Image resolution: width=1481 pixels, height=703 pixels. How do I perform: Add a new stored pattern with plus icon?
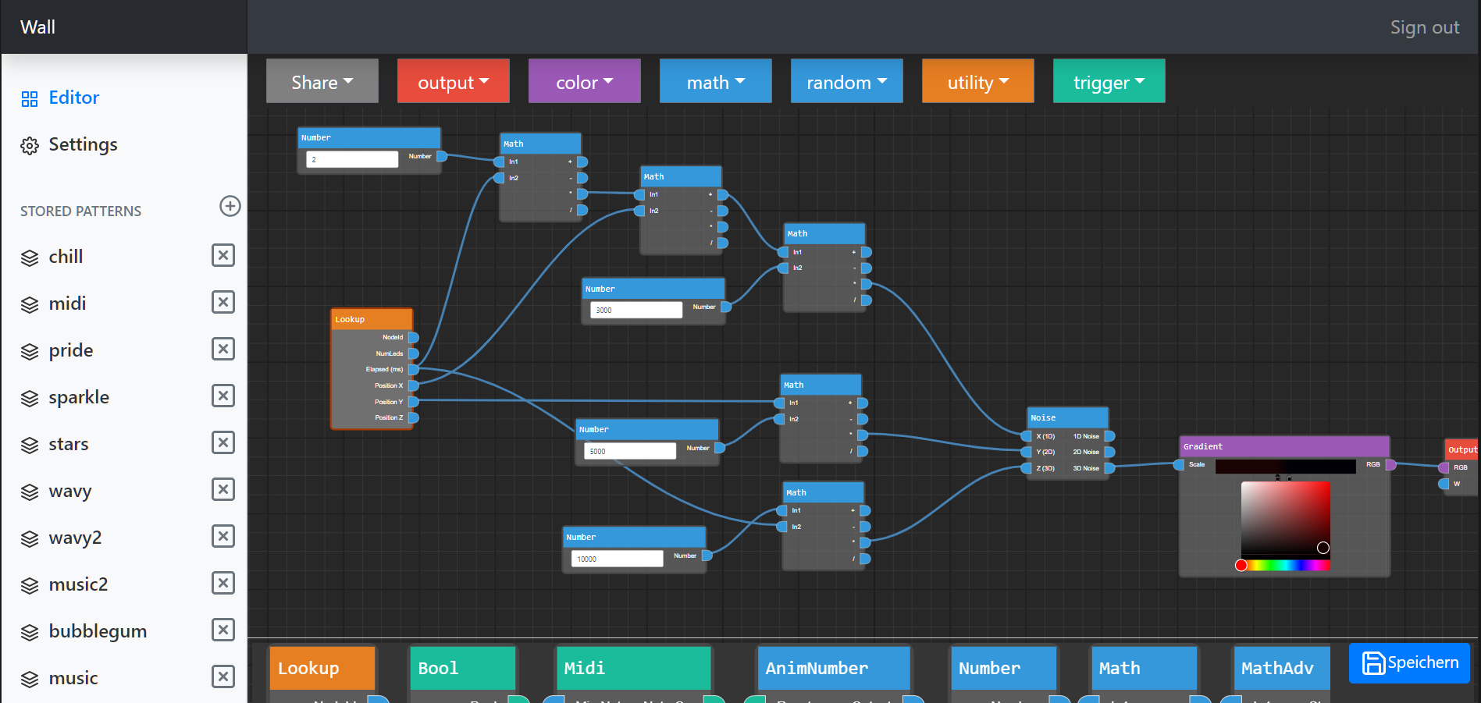(x=230, y=206)
